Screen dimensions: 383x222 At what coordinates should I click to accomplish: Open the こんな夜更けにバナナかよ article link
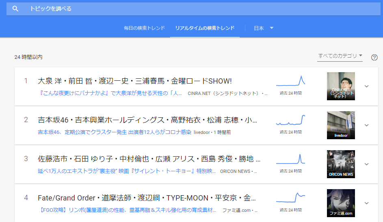[x=110, y=93]
